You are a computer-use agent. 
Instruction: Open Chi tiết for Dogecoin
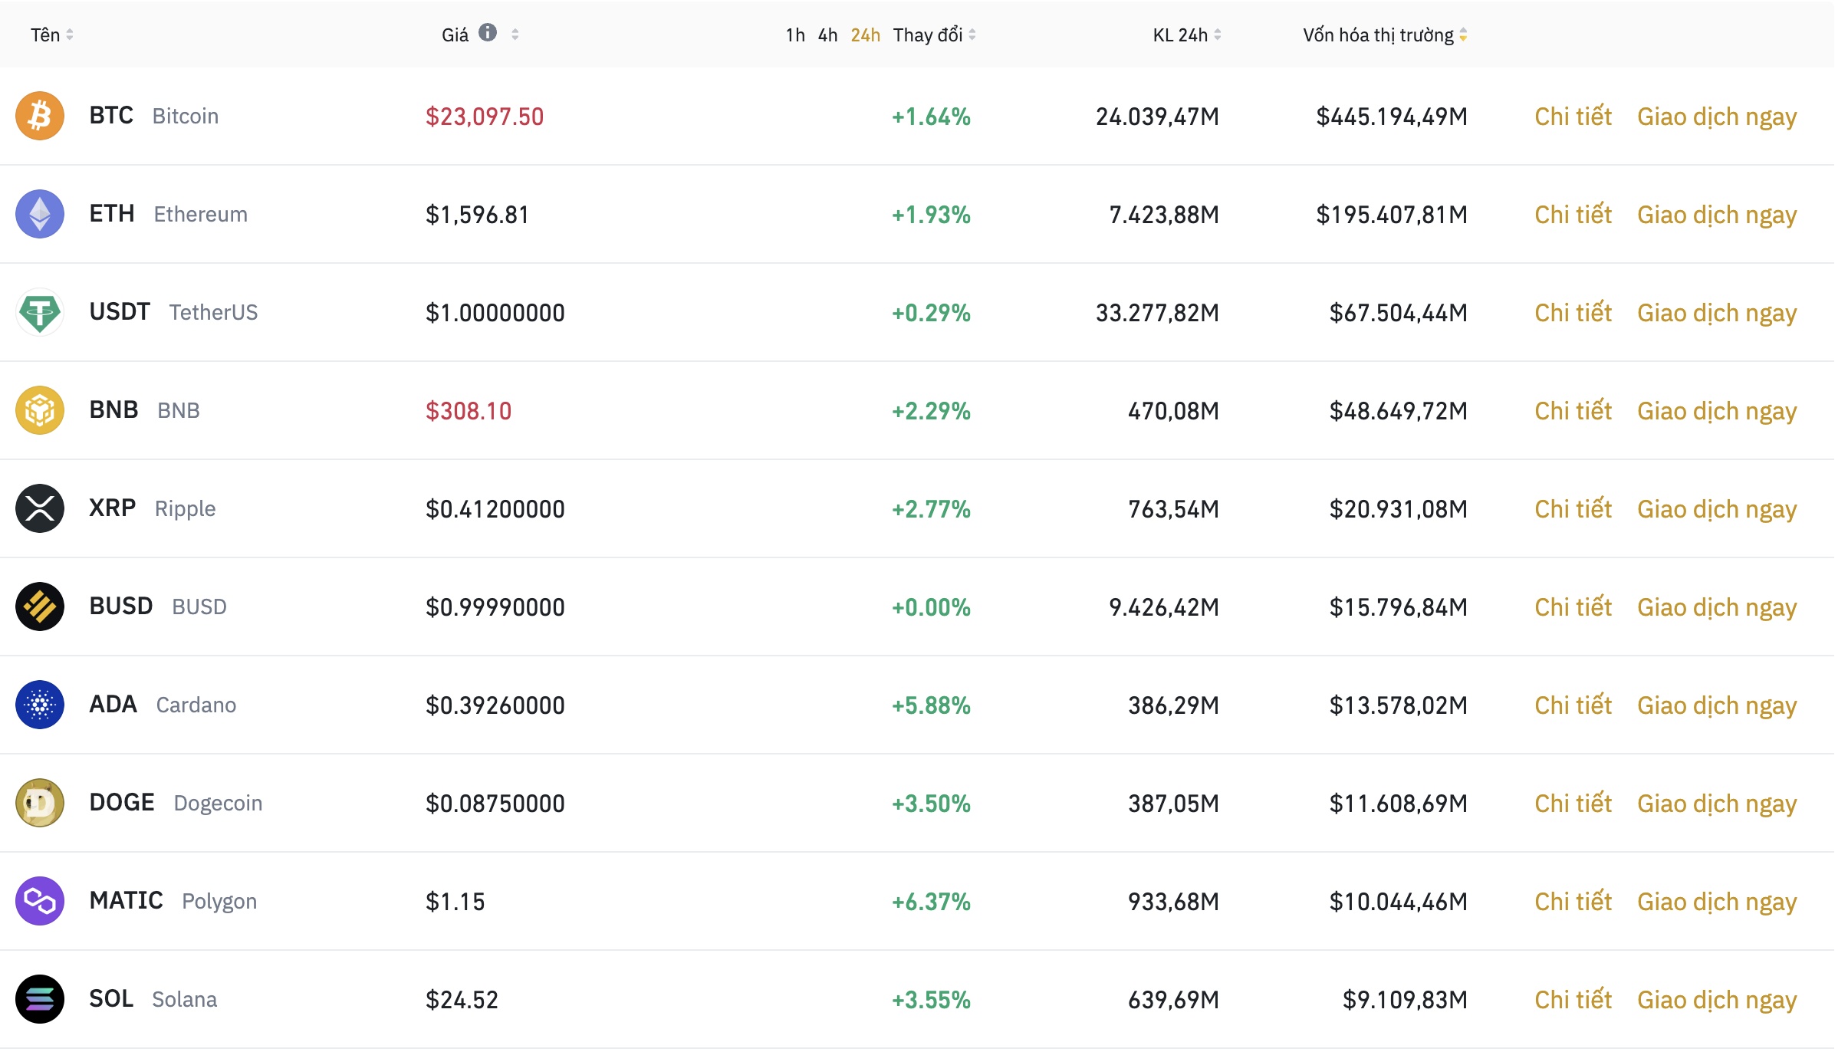[x=1573, y=804]
